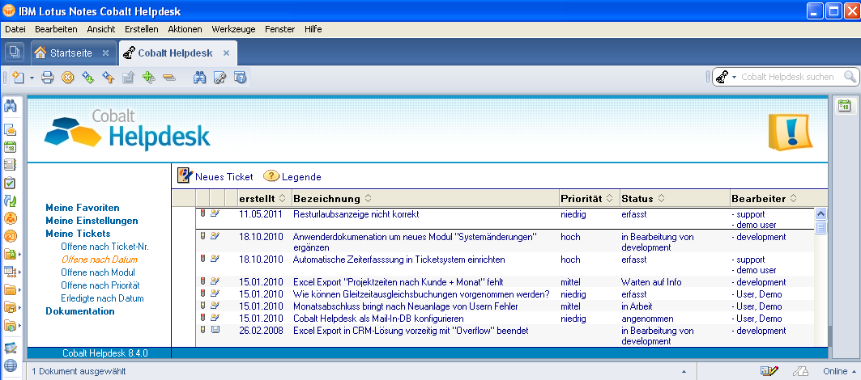Open Offene nach Priorität view
861x380 pixels.
tap(100, 285)
